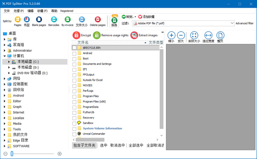
Task: Click the 选中 (check) button
Action: click(x=103, y=145)
